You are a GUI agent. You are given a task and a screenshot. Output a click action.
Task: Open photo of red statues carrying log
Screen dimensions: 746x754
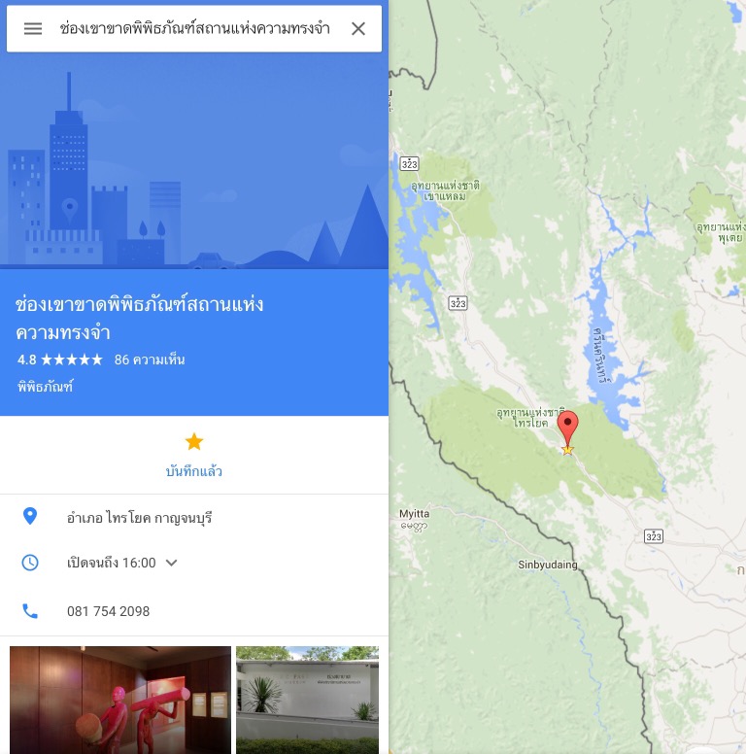(x=120, y=701)
